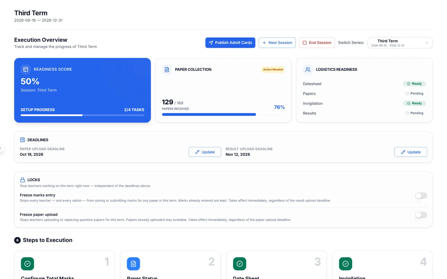
Task: Update the result upload deadline
Action: (x=411, y=152)
